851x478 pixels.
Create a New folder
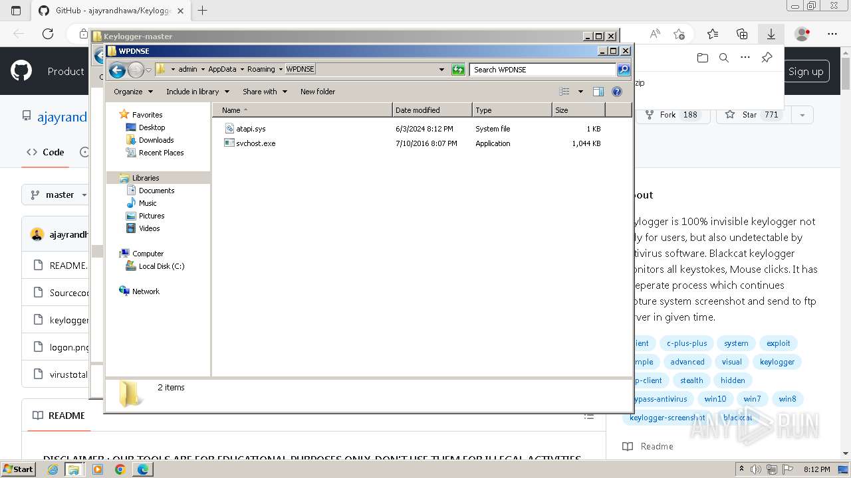pos(318,92)
